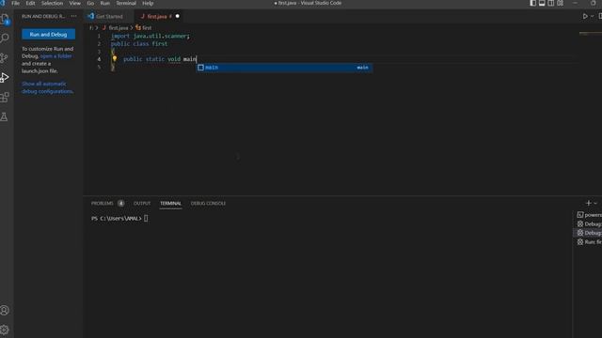Open the Source Control view
Viewport: 602px width, 338px height.
point(4,57)
